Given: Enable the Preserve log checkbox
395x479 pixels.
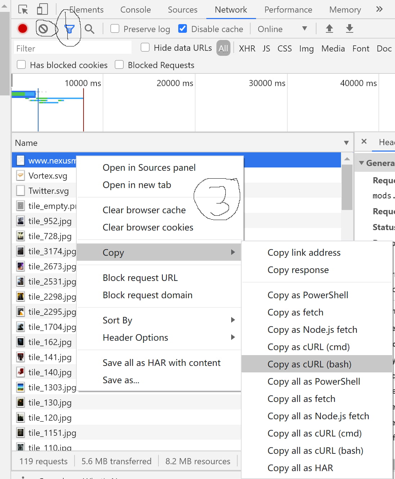Looking at the screenshot, I should (x=115, y=28).
